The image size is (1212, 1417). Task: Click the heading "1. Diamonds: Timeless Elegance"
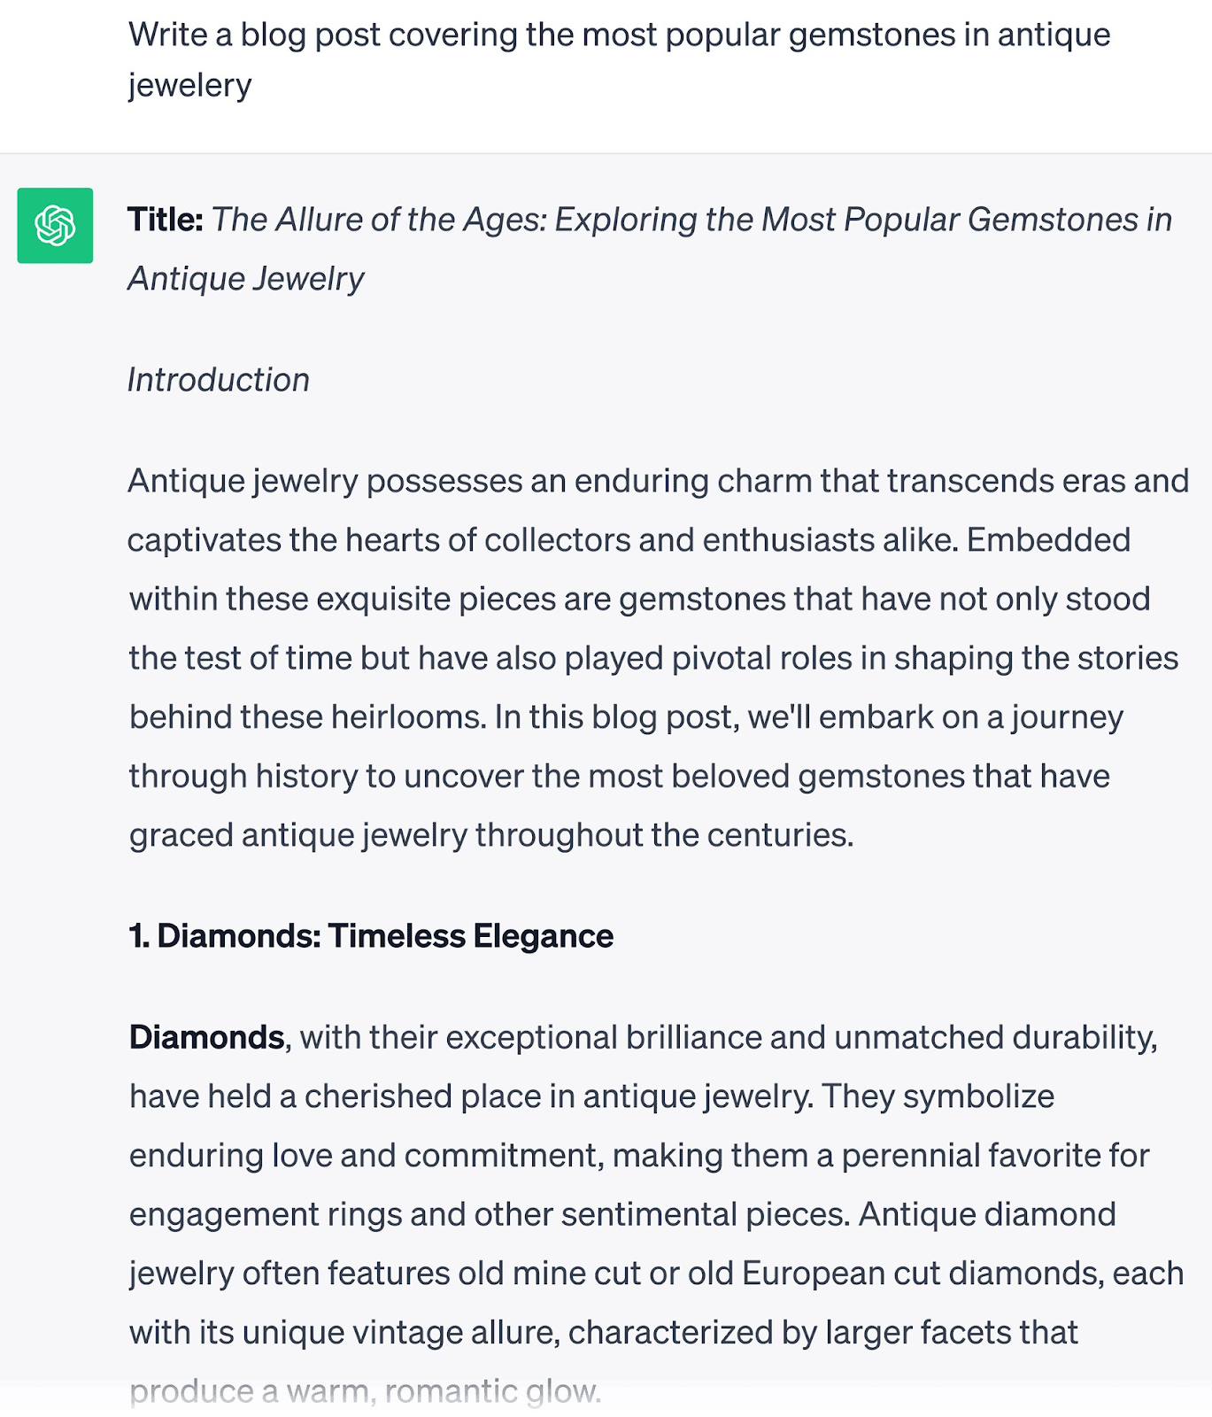click(x=371, y=936)
